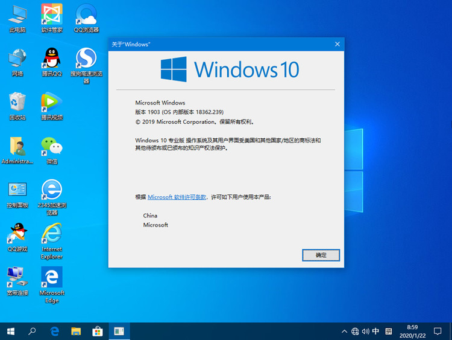The height and width of the screenshot is (340, 452).
Task: Close the About Windows dialog
Action: (x=337, y=44)
